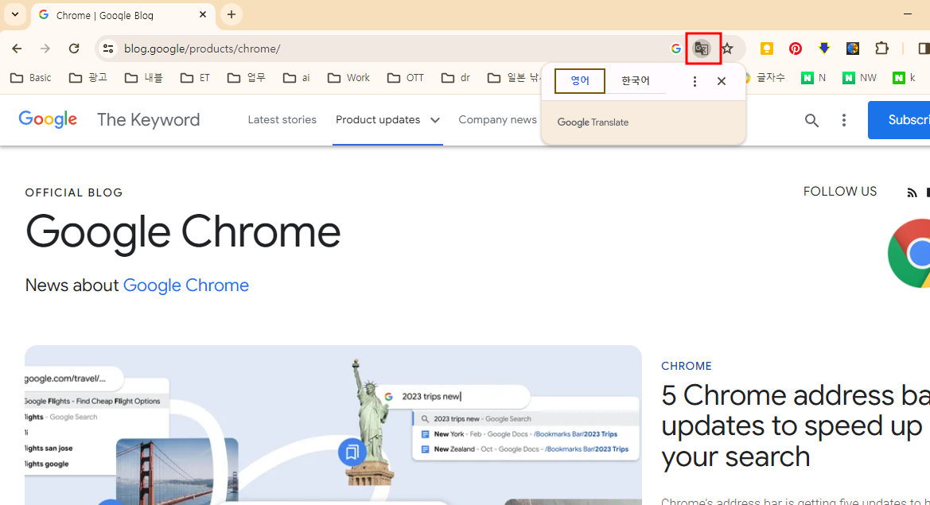Open Company news menu item

(x=498, y=120)
